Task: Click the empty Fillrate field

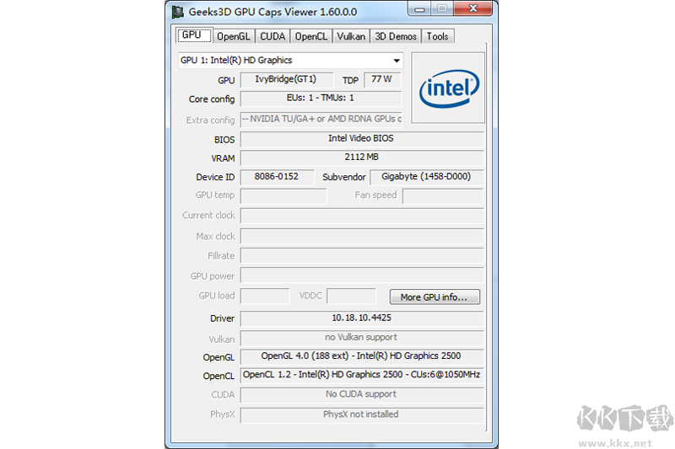Action: point(362,255)
